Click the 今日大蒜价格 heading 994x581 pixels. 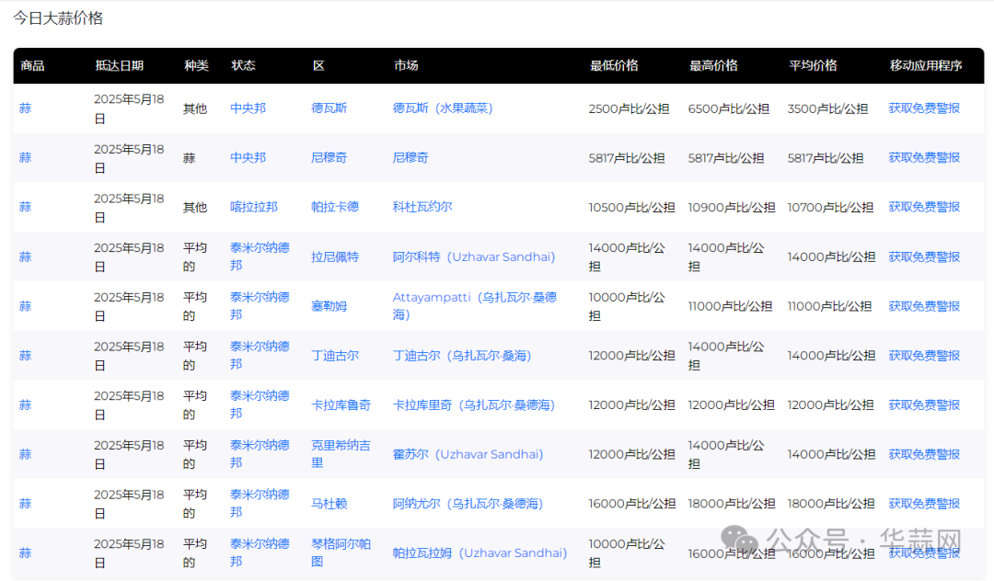[58, 18]
